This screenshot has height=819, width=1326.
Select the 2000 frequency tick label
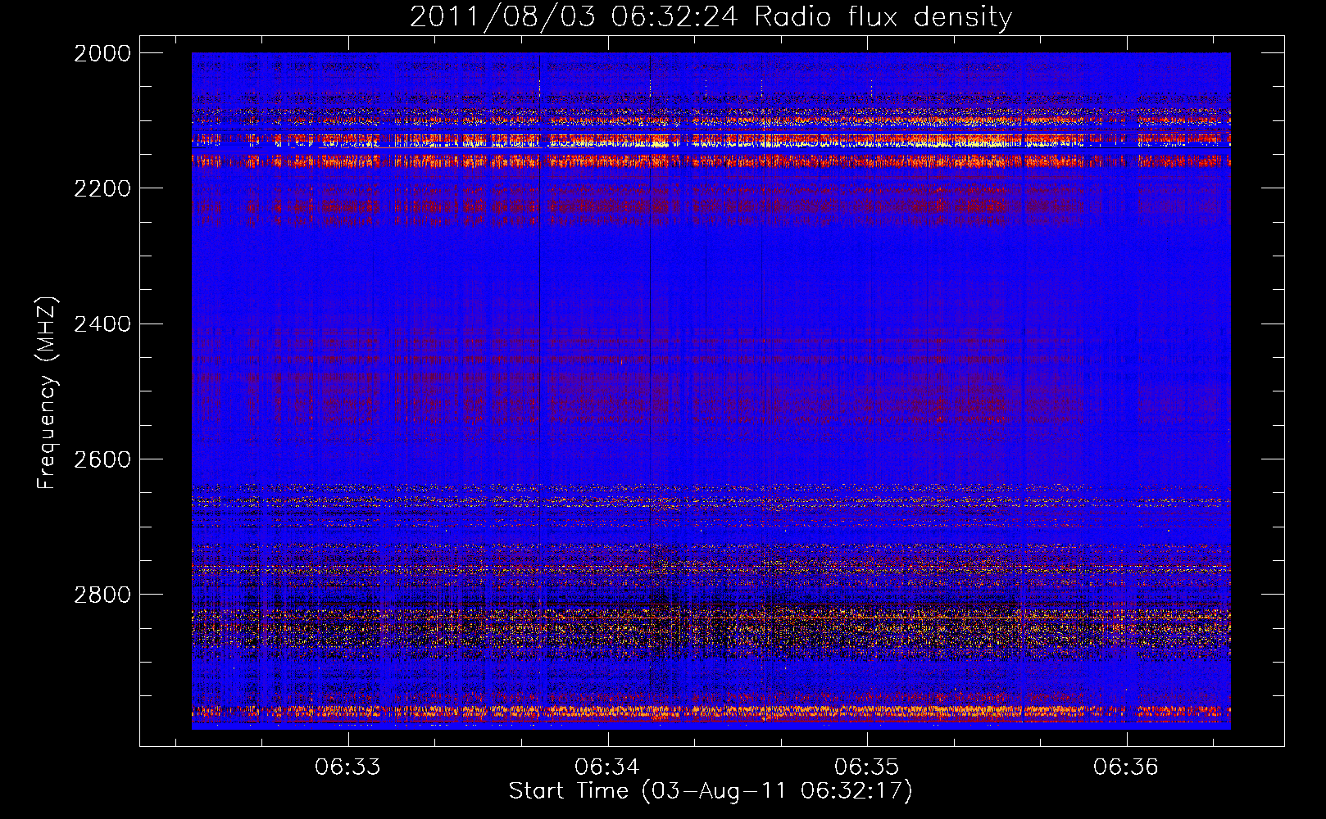coord(102,53)
